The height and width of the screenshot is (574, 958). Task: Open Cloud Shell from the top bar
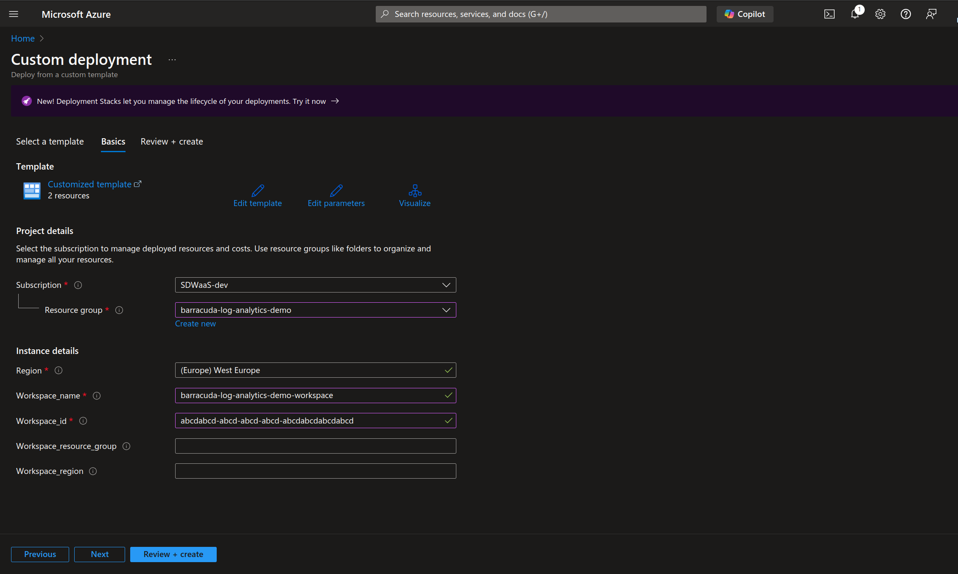pyautogui.click(x=829, y=14)
